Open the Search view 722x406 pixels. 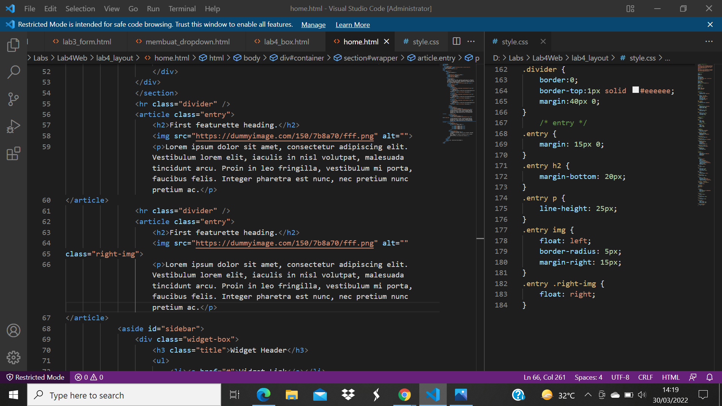click(14, 71)
